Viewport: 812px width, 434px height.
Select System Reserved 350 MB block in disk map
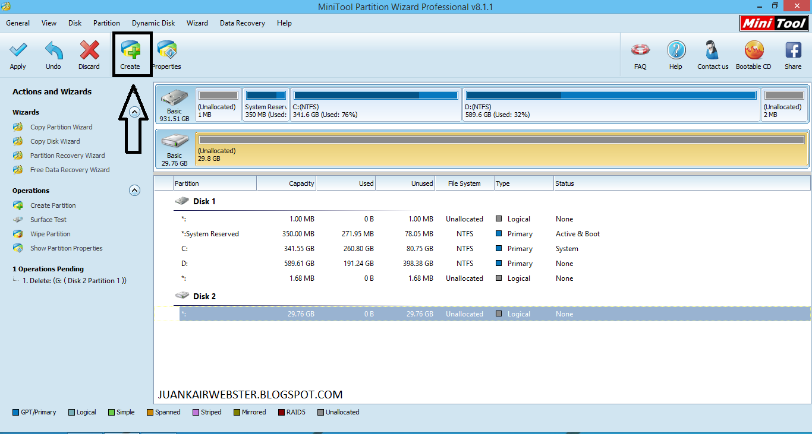(x=266, y=105)
